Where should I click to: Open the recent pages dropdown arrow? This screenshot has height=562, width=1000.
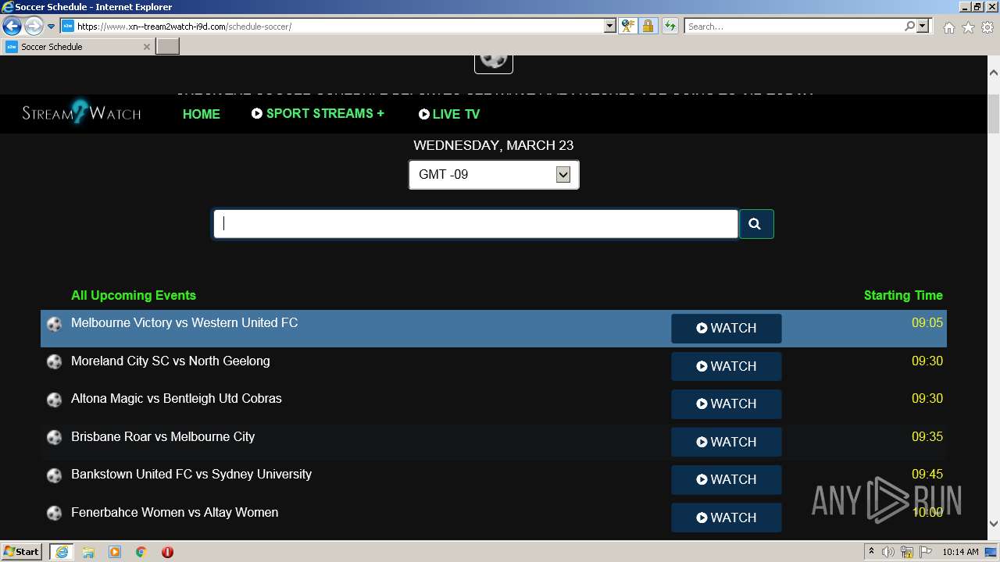52,27
